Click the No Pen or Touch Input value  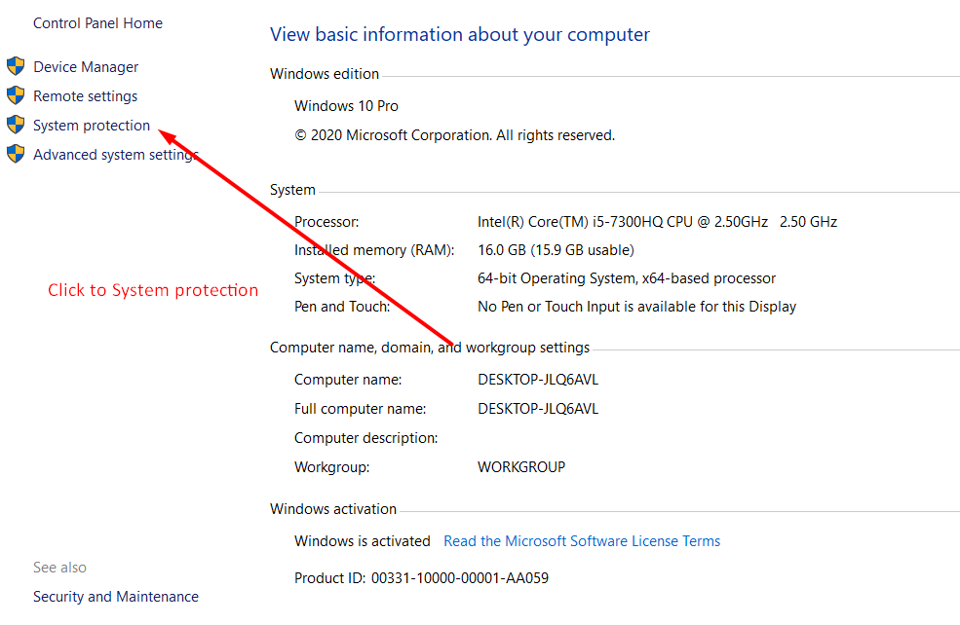636,307
